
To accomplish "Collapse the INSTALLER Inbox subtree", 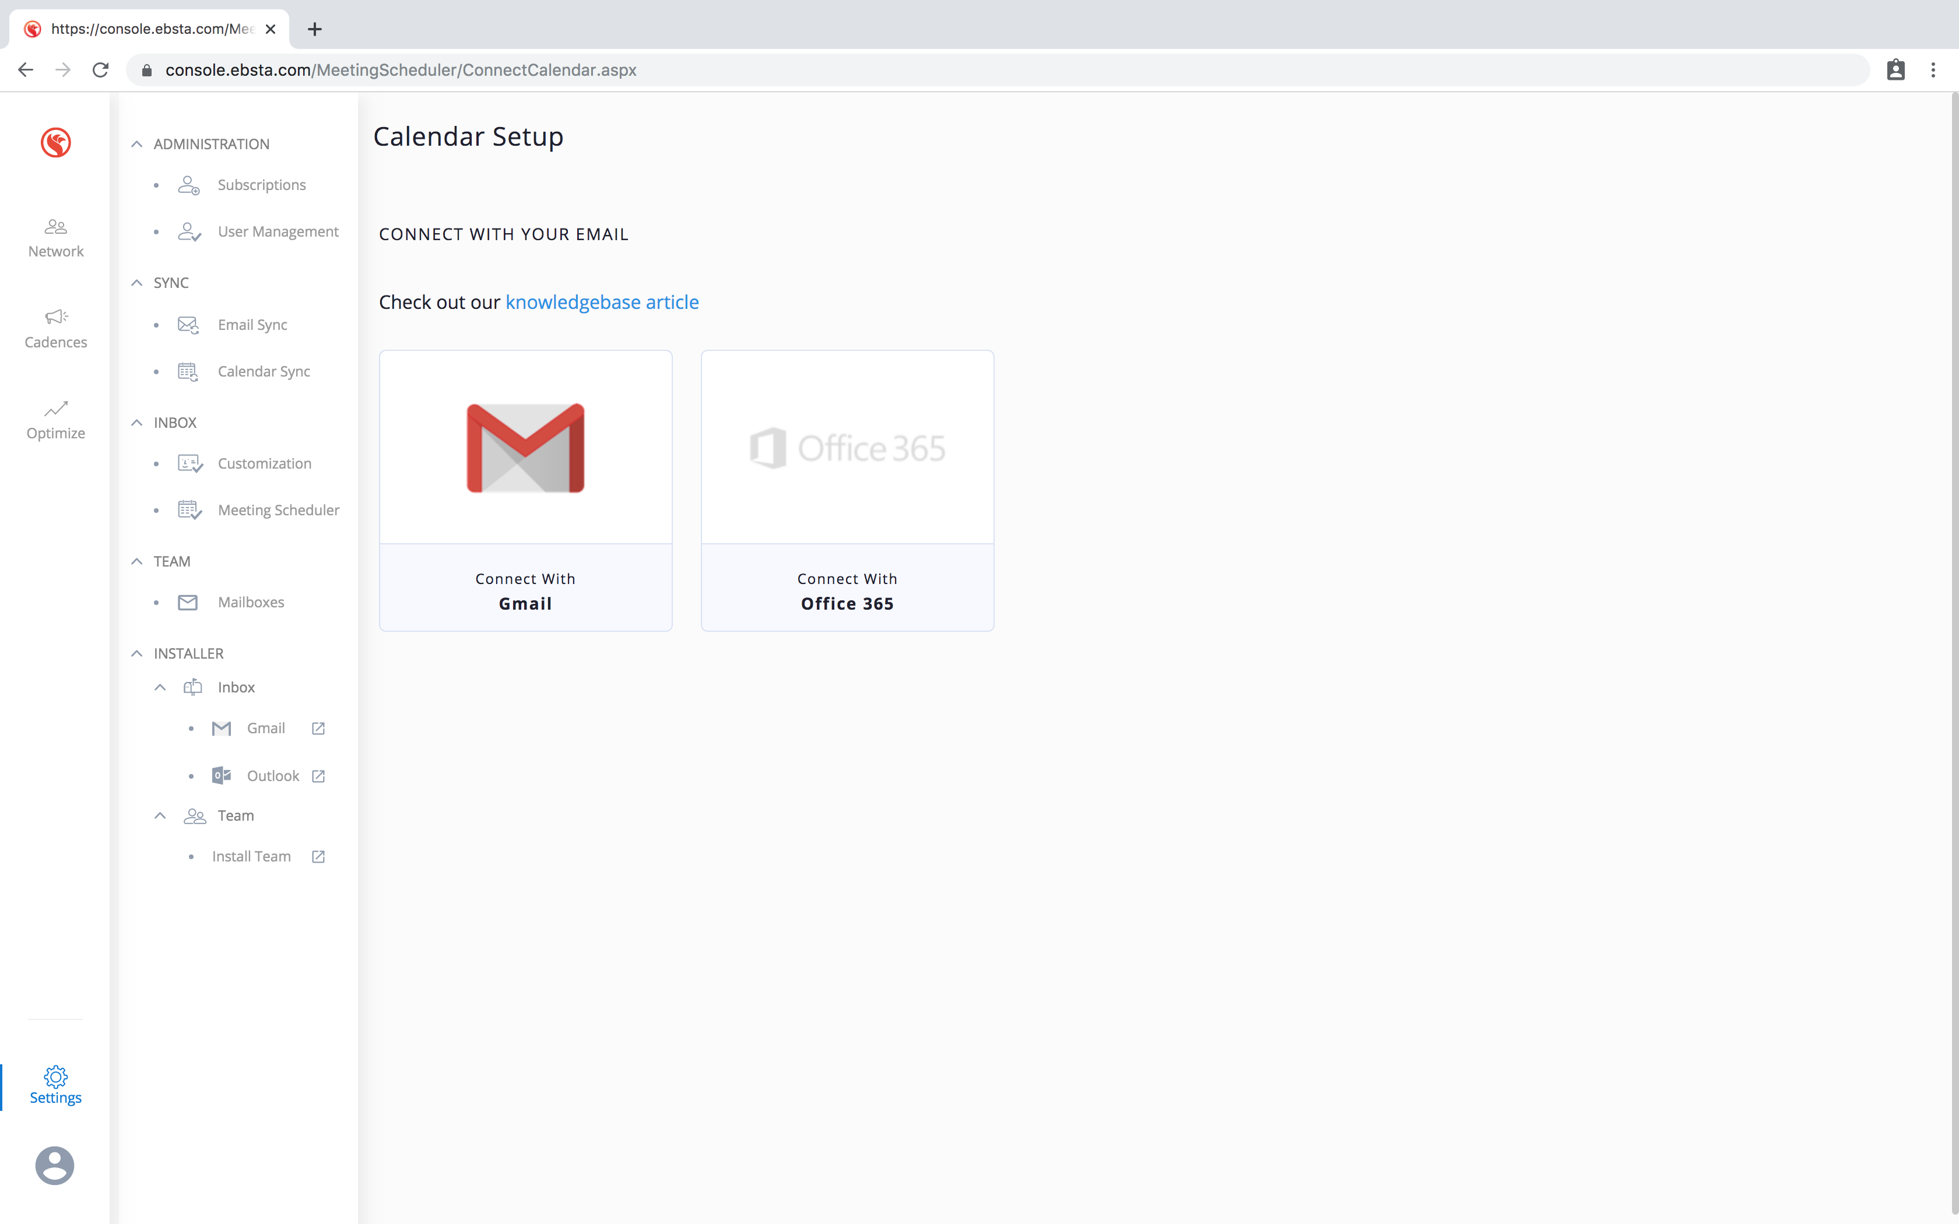I will click(x=160, y=687).
